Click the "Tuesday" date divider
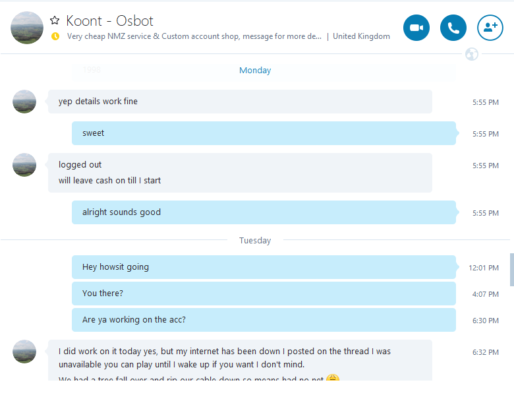 [255, 241]
